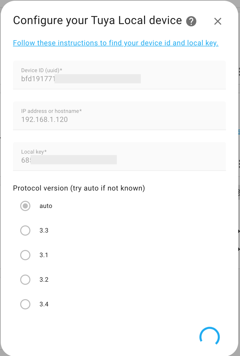This screenshot has height=356, width=240.
Task: Click the Configure your Tuya Local device title
Action: coord(97,20)
